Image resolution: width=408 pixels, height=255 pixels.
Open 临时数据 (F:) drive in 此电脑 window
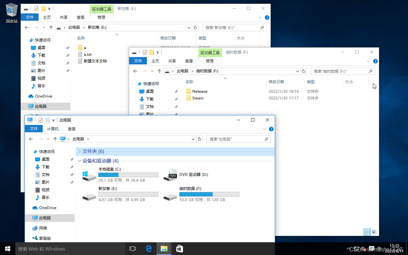point(201,194)
